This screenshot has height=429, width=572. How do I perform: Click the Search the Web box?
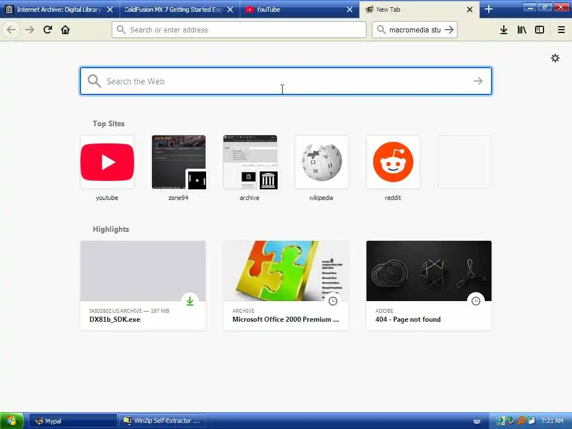(285, 81)
